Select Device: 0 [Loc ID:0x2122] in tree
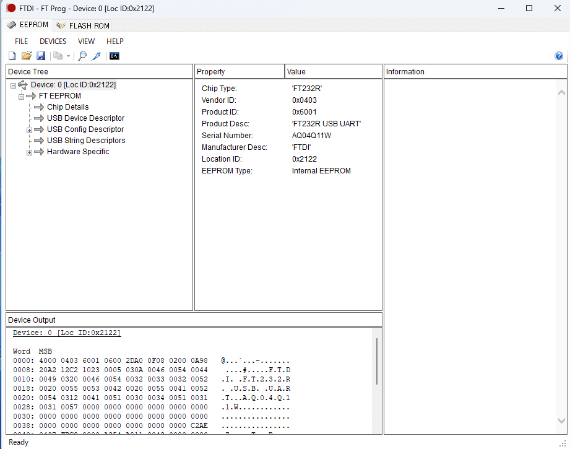This screenshot has height=449, width=570. tap(73, 85)
